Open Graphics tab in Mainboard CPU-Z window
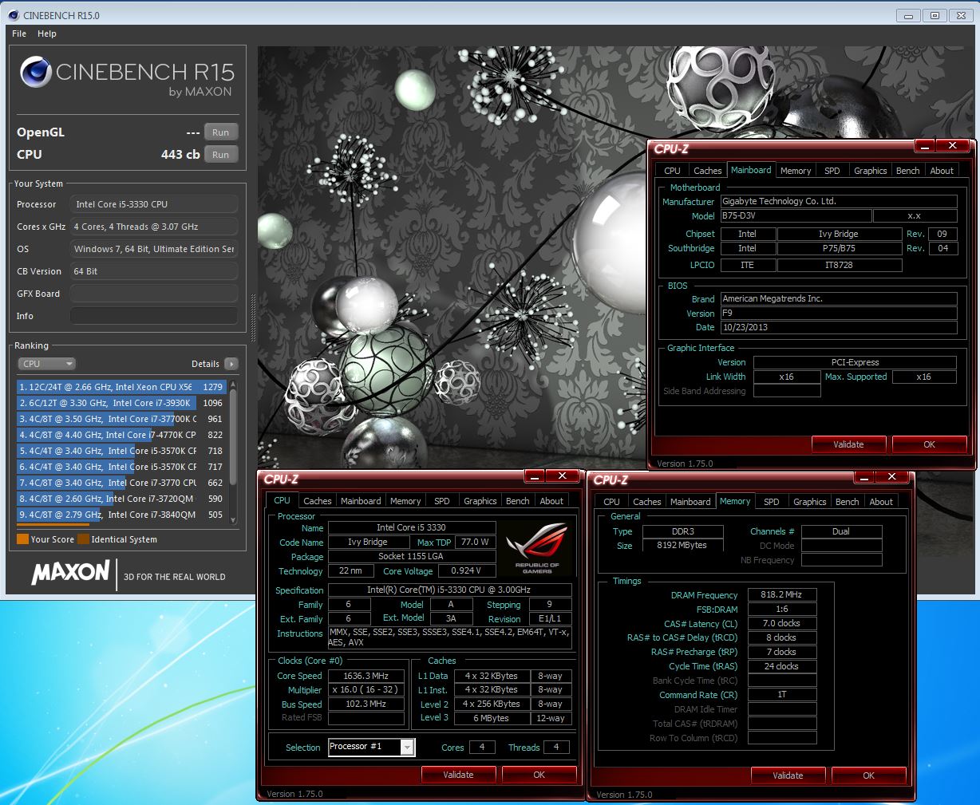 871,171
